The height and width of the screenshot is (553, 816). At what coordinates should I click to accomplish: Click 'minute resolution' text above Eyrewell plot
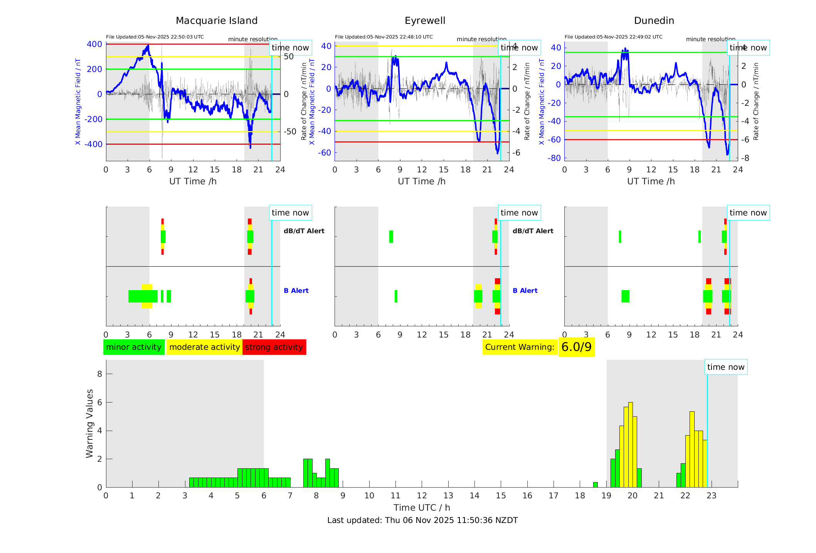tap(481, 39)
